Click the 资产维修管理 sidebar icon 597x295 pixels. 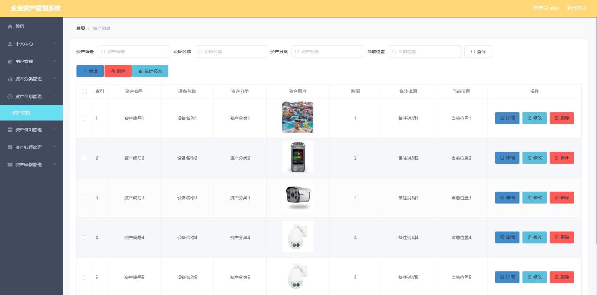tap(10, 165)
